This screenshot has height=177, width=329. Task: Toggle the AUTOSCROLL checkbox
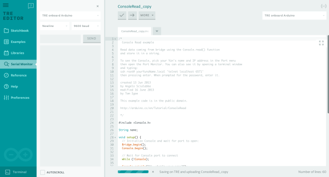point(43,172)
